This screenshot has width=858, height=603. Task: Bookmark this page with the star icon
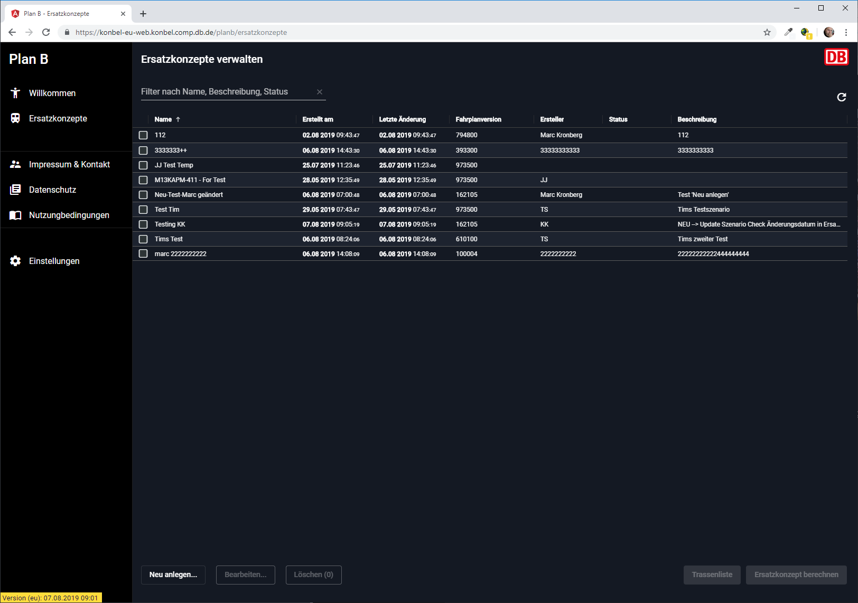[x=767, y=32]
